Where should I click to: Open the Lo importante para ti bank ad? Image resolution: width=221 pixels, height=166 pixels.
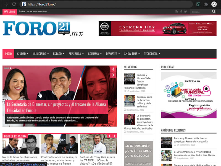pyautogui.click(x=138, y=154)
